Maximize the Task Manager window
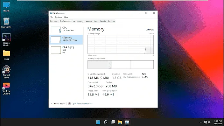Viewport: 224px width, 126px height. [x=146, y=13]
